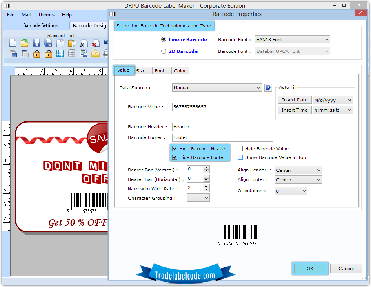The height and width of the screenshot is (287, 371).
Task: Select the 2D Barcode radio button
Action: coord(164,51)
